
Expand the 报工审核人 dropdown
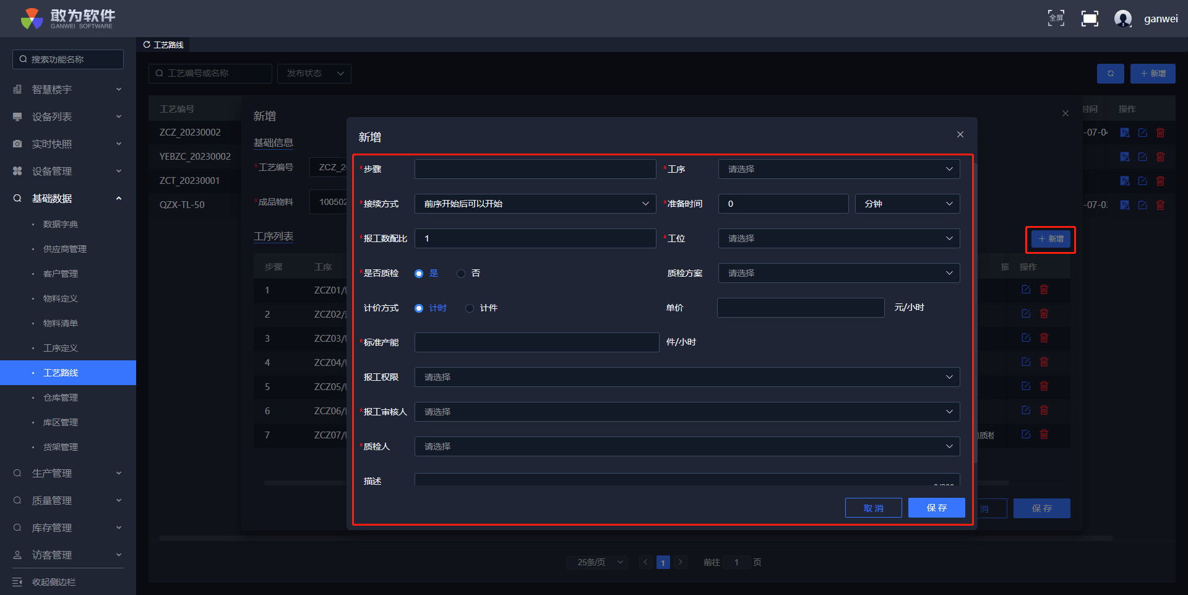pos(686,412)
